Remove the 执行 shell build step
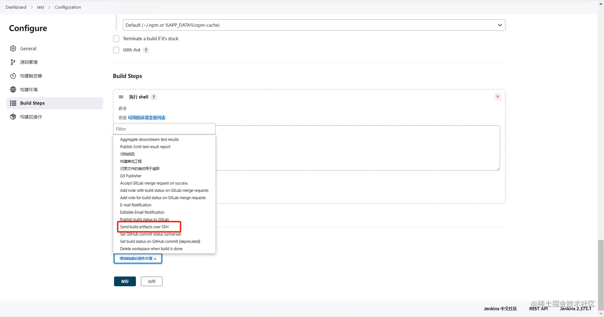 pos(498,97)
